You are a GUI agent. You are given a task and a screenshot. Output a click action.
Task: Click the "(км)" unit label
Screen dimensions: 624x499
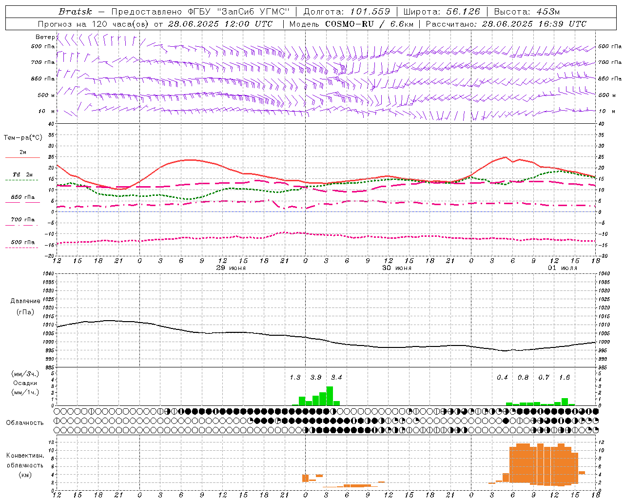(x=25, y=475)
